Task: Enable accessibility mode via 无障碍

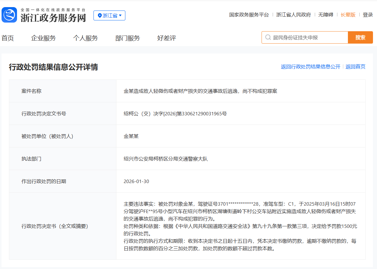Action: (325, 15)
